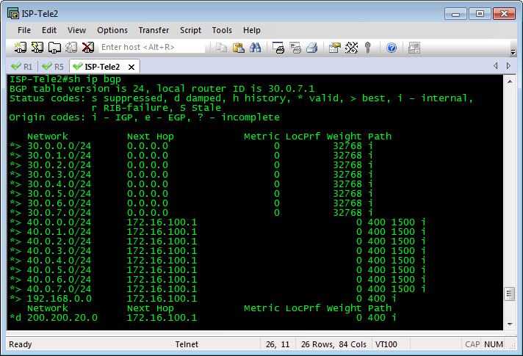523x356 pixels.
Task: Click the Ready status bar text
Action: point(21,344)
